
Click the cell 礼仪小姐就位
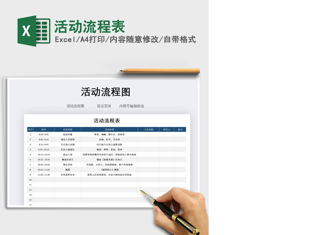[68, 150]
